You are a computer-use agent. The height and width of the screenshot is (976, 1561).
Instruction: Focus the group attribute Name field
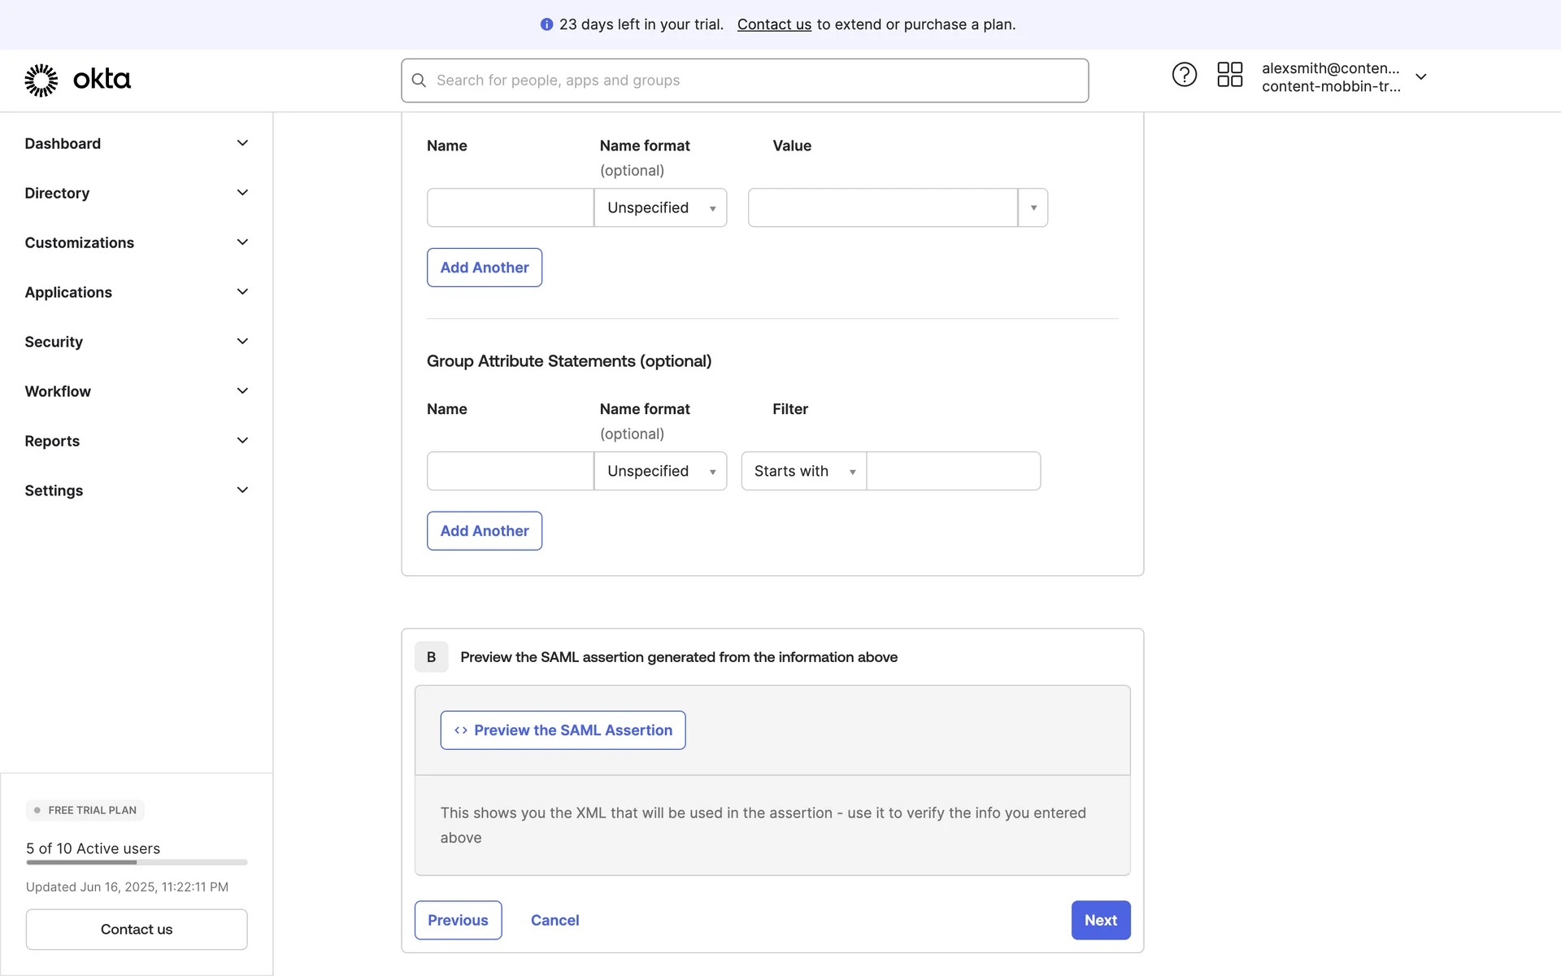[x=510, y=471]
